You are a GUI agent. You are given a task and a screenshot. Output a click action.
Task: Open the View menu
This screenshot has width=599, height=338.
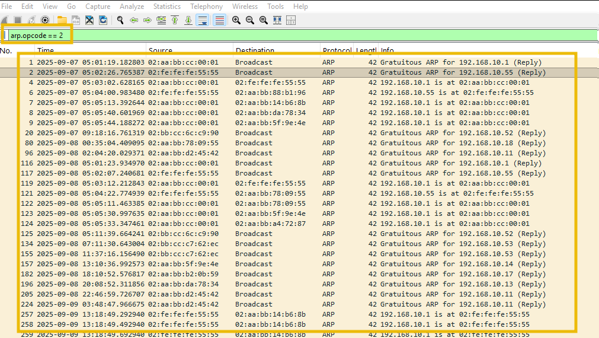[50, 7]
